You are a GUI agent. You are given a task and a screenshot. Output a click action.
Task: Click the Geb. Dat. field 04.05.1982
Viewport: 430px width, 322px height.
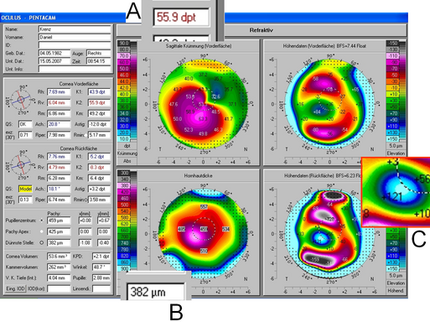[x=54, y=53]
